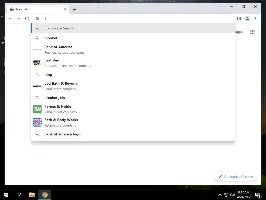Click the Best Buy logo icon
The width and height of the screenshot is (266, 200).
[x=37, y=63]
